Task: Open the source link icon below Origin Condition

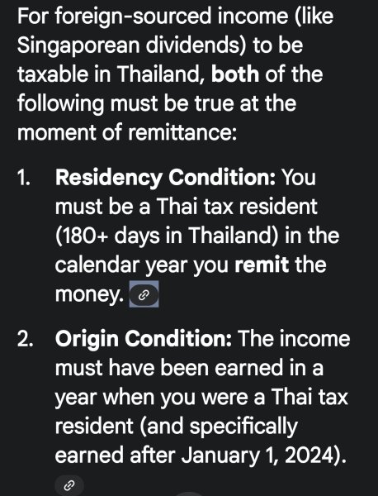Action: [x=69, y=485]
